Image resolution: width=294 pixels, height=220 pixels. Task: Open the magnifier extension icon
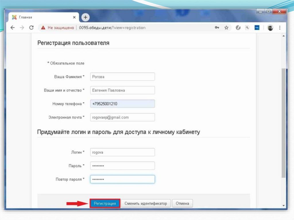point(247,28)
